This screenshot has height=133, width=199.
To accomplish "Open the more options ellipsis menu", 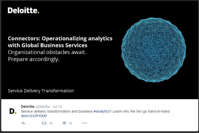I will coord(84,123).
